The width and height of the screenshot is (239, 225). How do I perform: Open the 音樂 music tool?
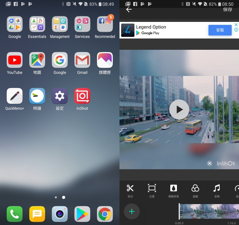pyautogui.click(x=217, y=191)
